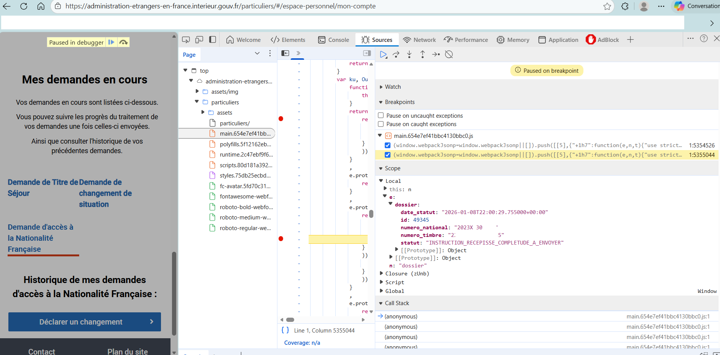720x355 pixels.
Task: Open Demande d'accès à la Nationalité Française
Action: tap(40, 238)
